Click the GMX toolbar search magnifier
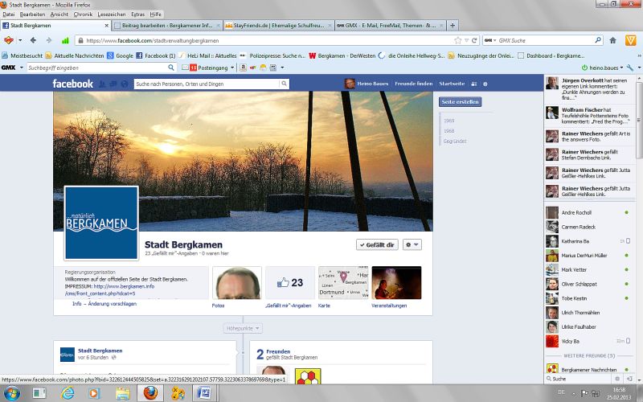 [x=171, y=68]
